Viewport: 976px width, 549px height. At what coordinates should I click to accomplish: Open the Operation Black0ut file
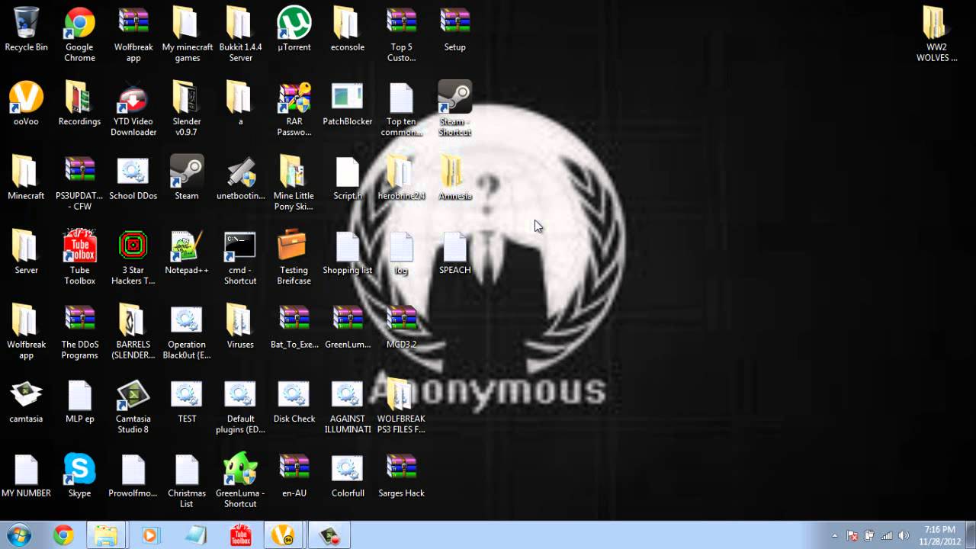point(187,332)
